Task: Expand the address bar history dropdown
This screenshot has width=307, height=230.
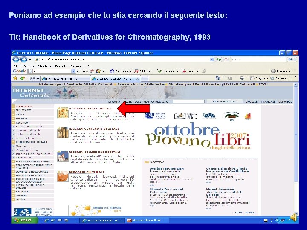Action: [x=212, y=60]
